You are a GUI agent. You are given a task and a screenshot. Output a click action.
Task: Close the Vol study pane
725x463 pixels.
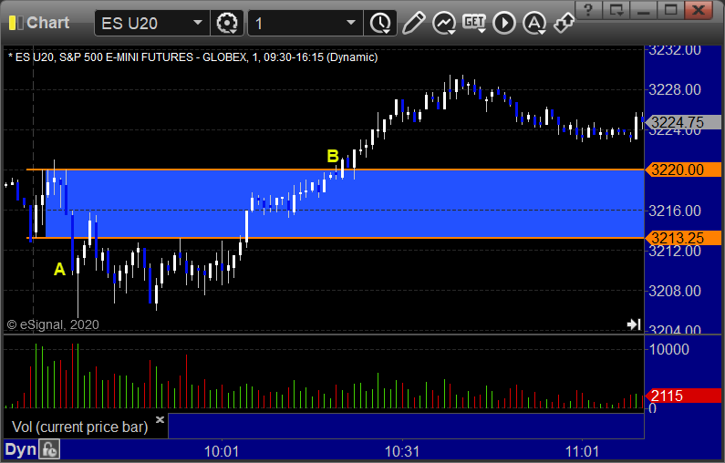(160, 419)
